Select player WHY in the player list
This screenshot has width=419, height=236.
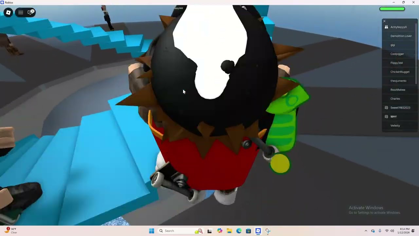(x=399, y=117)
